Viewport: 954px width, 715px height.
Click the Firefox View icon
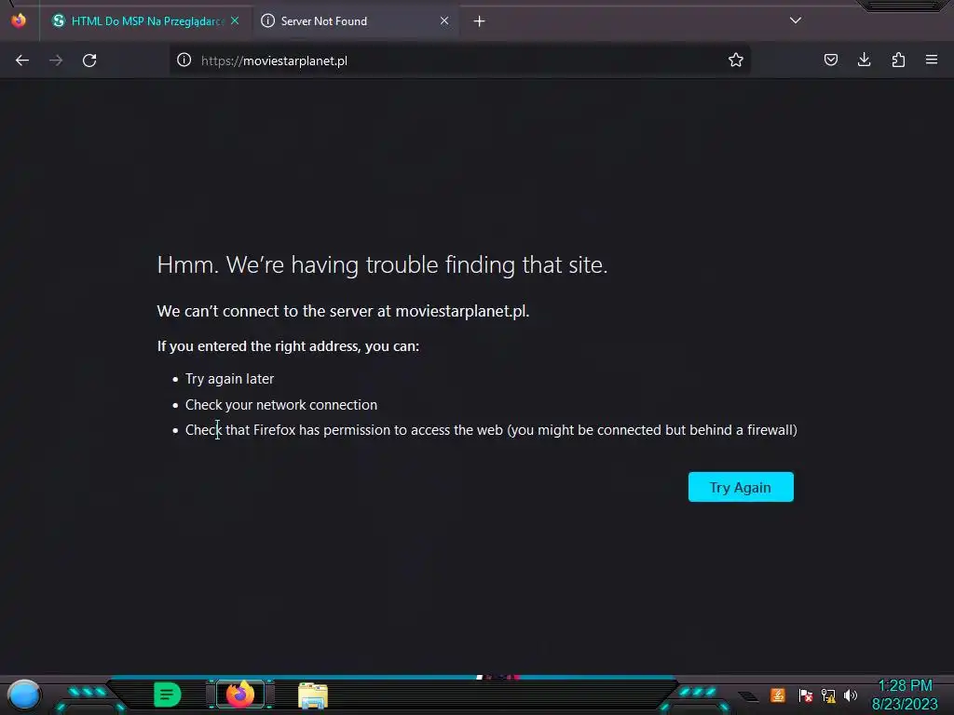click(19, 20)
